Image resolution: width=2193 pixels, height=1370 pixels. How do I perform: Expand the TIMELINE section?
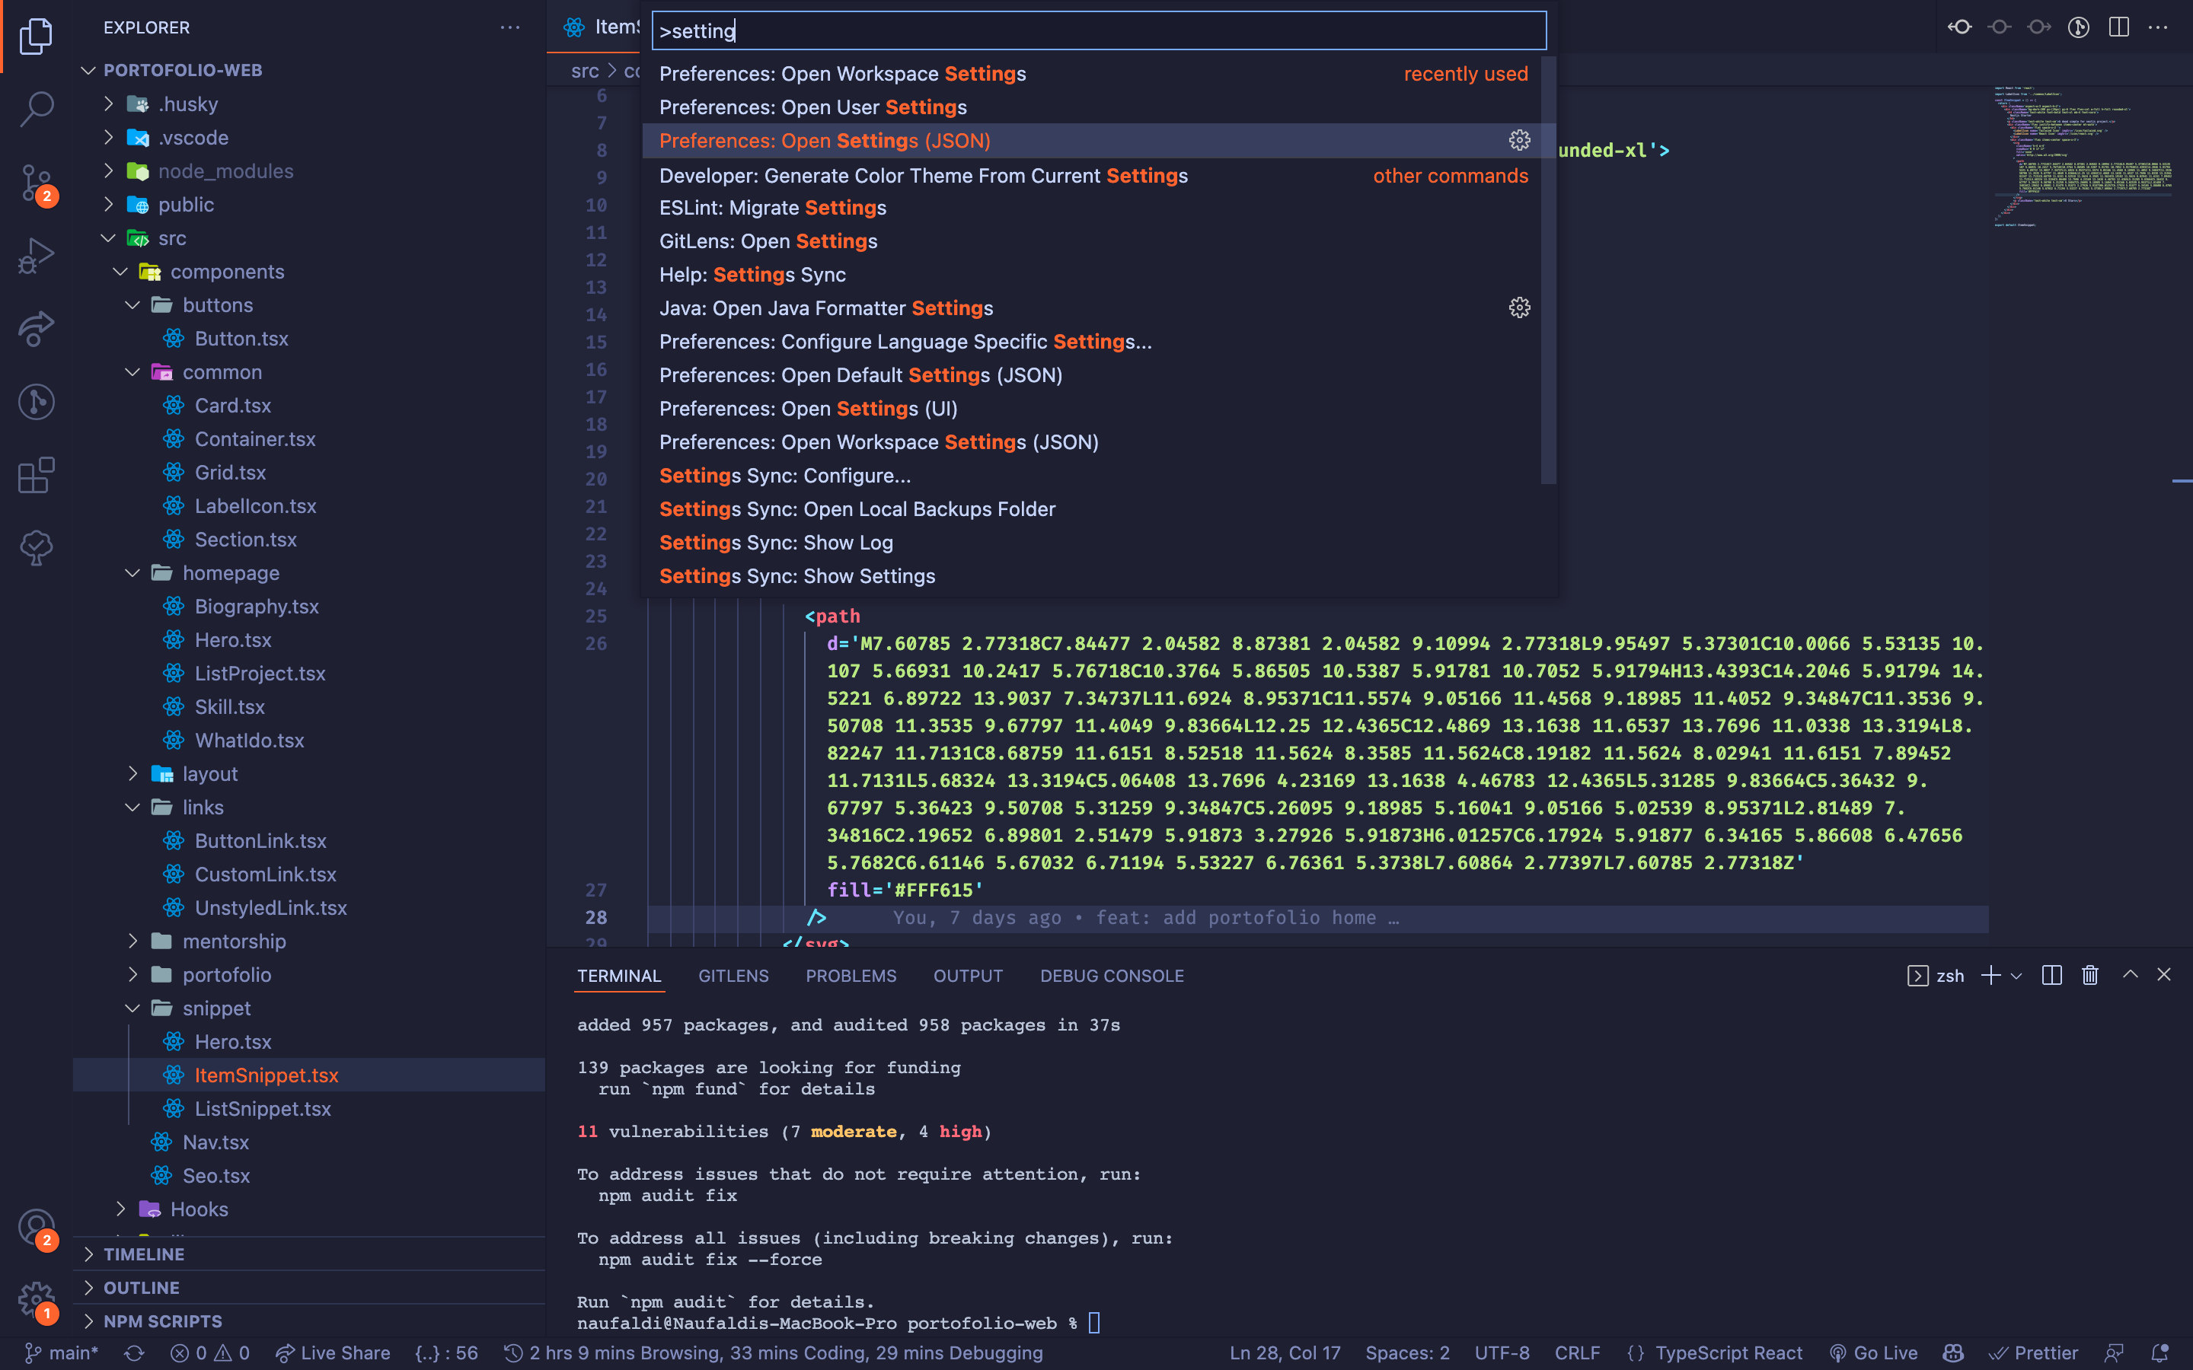[308, 1254]
